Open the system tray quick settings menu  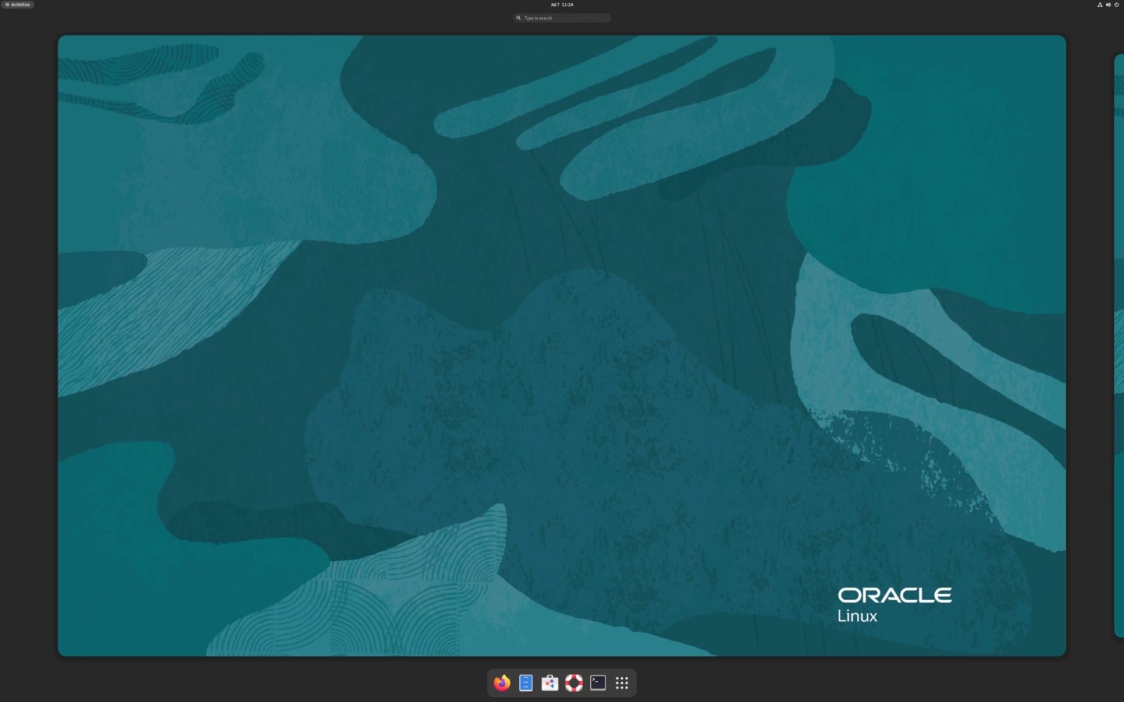(x=1108, y=4)
